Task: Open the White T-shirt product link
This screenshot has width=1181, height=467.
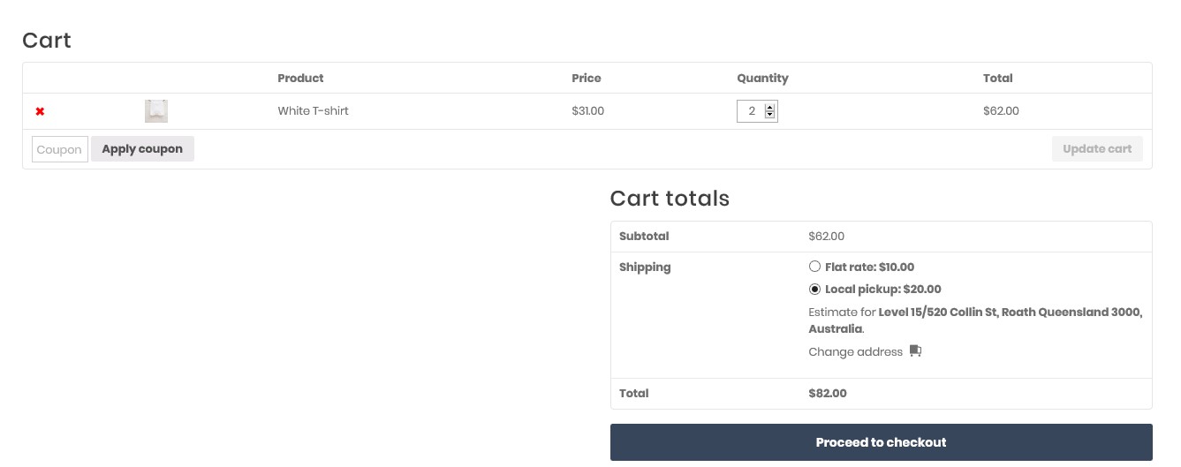Action: (313, 111)
